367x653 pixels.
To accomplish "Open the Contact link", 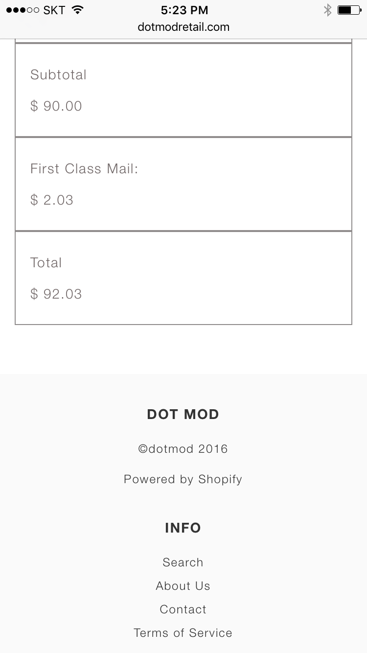I will coord(183,609).
